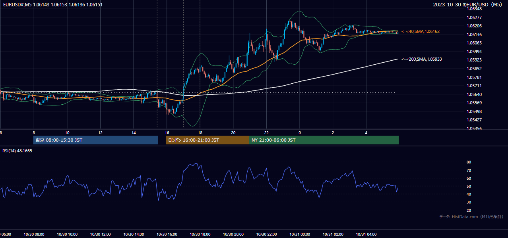Click hour label 18 on price chart axis
508x238 pixels.
200,133
